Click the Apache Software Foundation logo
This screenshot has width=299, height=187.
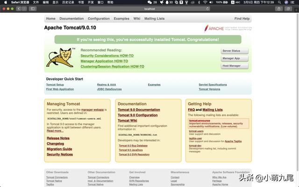(x=228, y=29)
